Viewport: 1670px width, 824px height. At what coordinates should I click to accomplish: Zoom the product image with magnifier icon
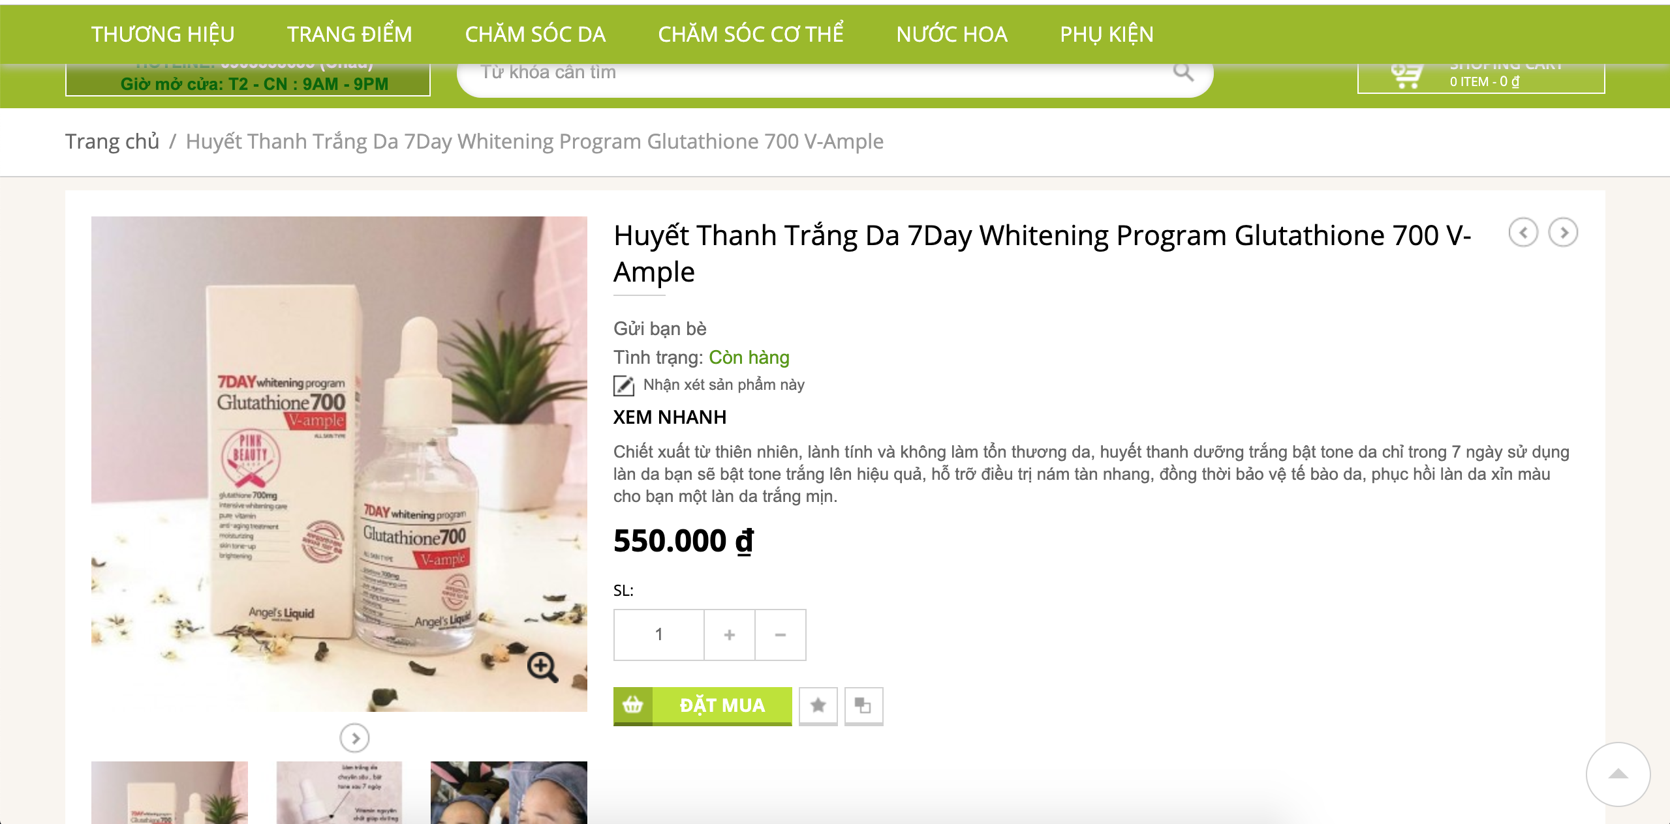[542, 667]
